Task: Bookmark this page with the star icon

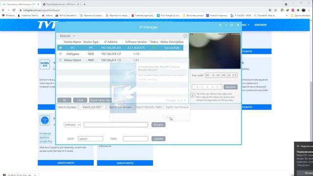Action: click(x=275, y=10)
